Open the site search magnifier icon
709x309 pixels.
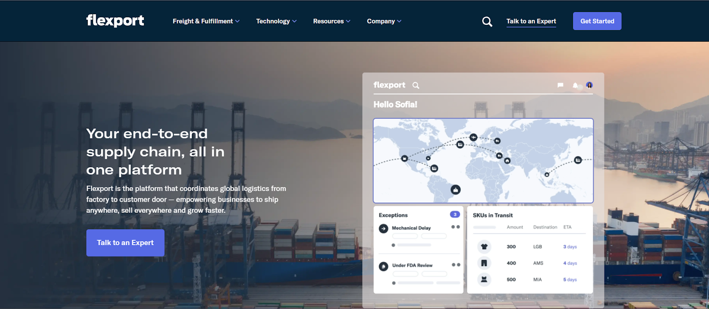(x=487, y=21)
